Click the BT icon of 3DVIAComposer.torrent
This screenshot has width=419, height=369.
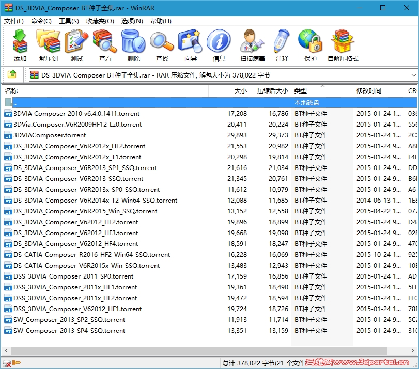8,135
